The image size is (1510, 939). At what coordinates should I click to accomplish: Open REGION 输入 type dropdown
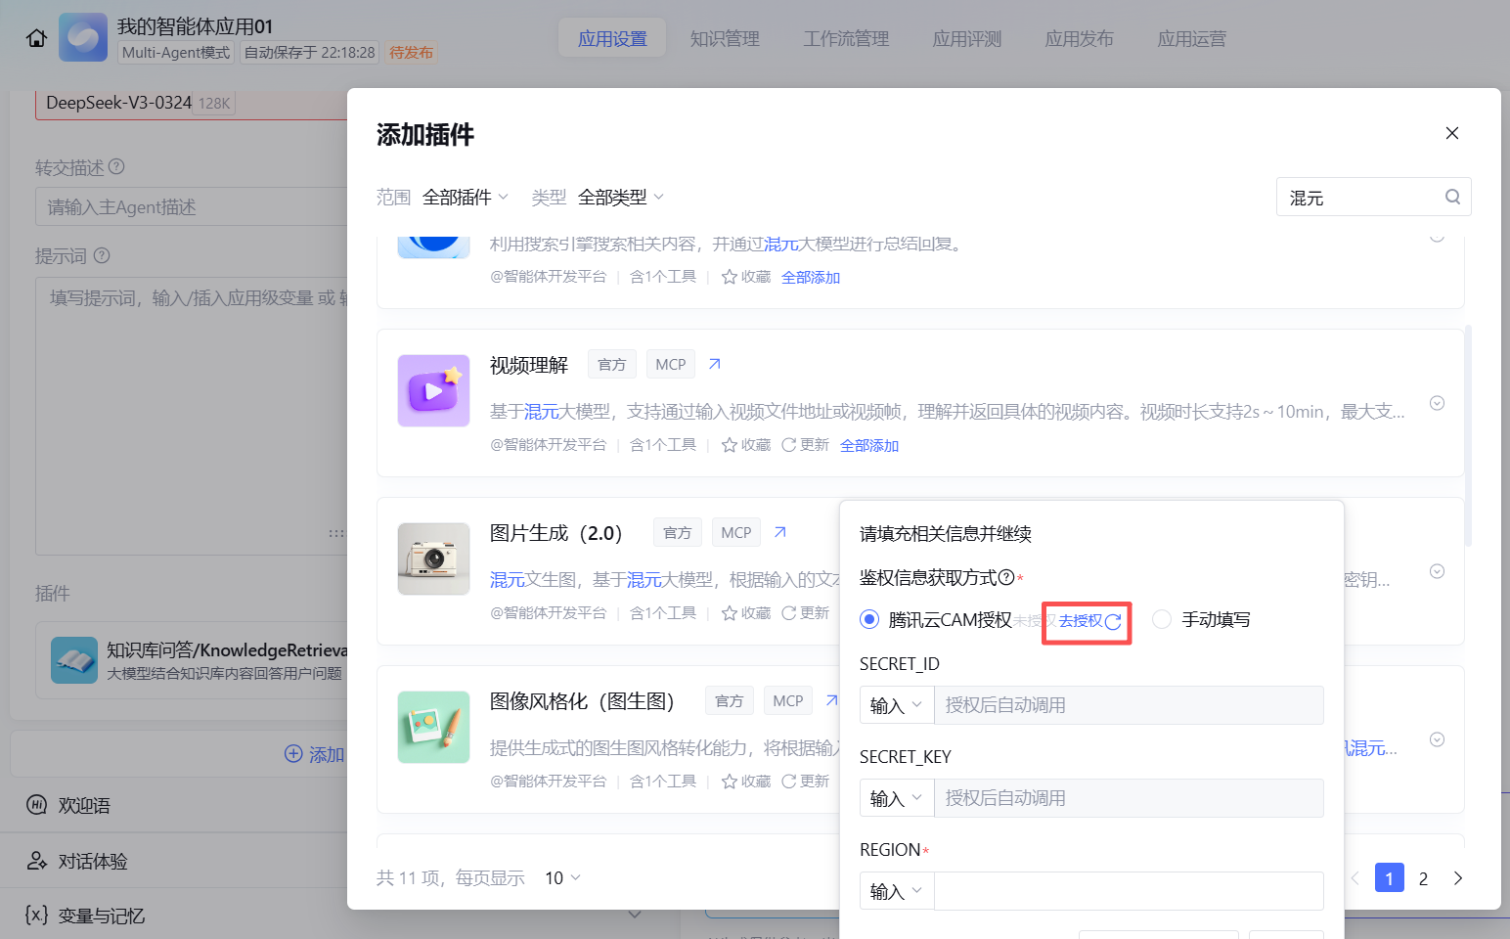tap(897, 891)
